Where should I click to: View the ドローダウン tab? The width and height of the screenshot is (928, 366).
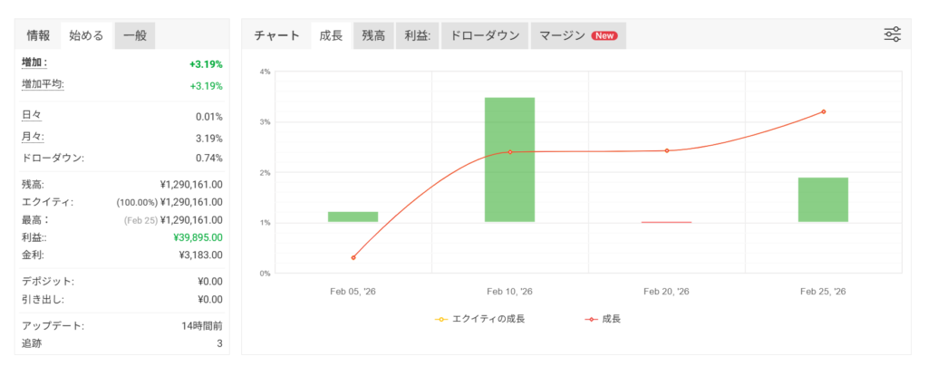coord(485,36)
